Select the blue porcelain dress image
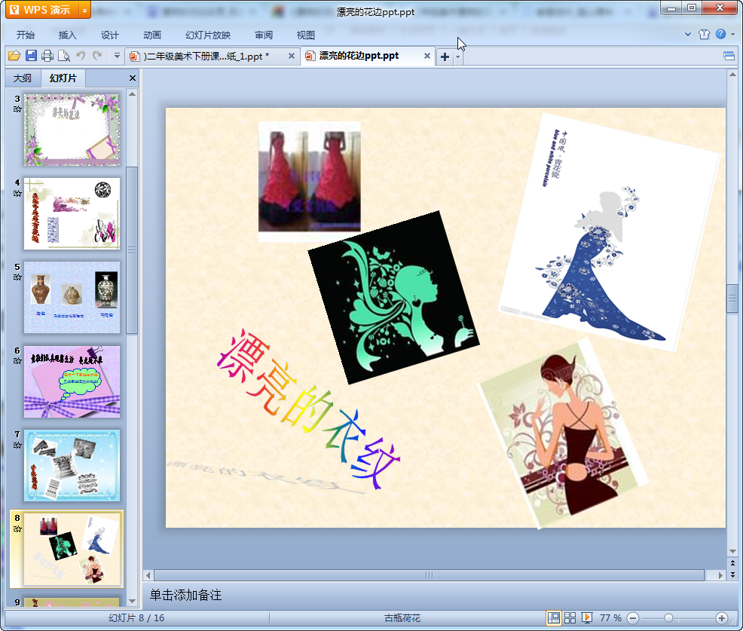Viewport: 743px width, 631px height. pyautogui.click(x=609, y=232)
